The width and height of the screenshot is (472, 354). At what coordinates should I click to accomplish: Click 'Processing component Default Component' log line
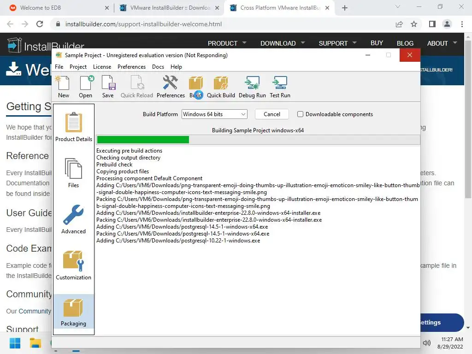[149, 178]
